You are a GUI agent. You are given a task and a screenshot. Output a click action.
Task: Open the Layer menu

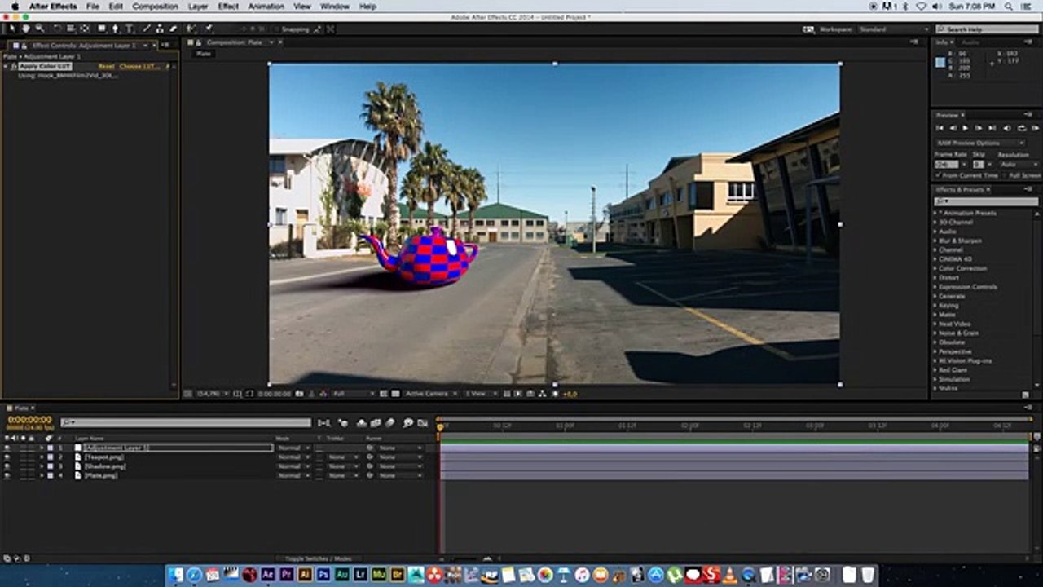pyautogui.click(x=198, y=6)
